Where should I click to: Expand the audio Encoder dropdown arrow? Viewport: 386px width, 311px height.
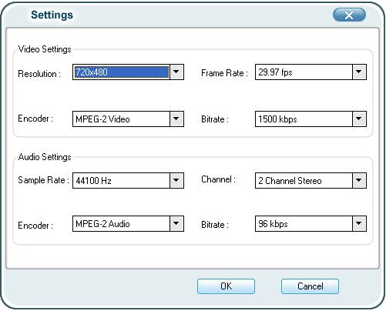(176, 223)
